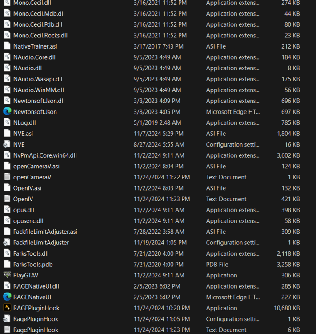
Task: Click the NativeTrainer.asi file name
Action: (x=35, y=46)
